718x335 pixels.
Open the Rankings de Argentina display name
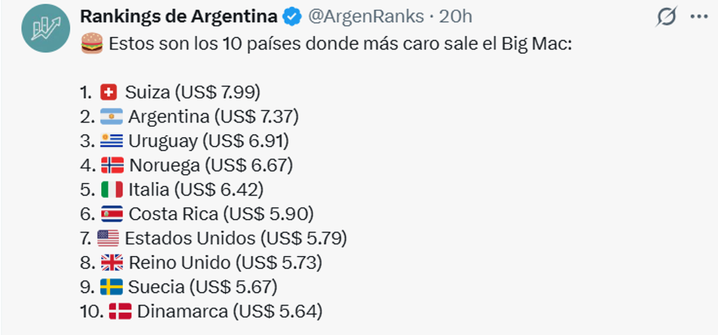tap(179, 17)
